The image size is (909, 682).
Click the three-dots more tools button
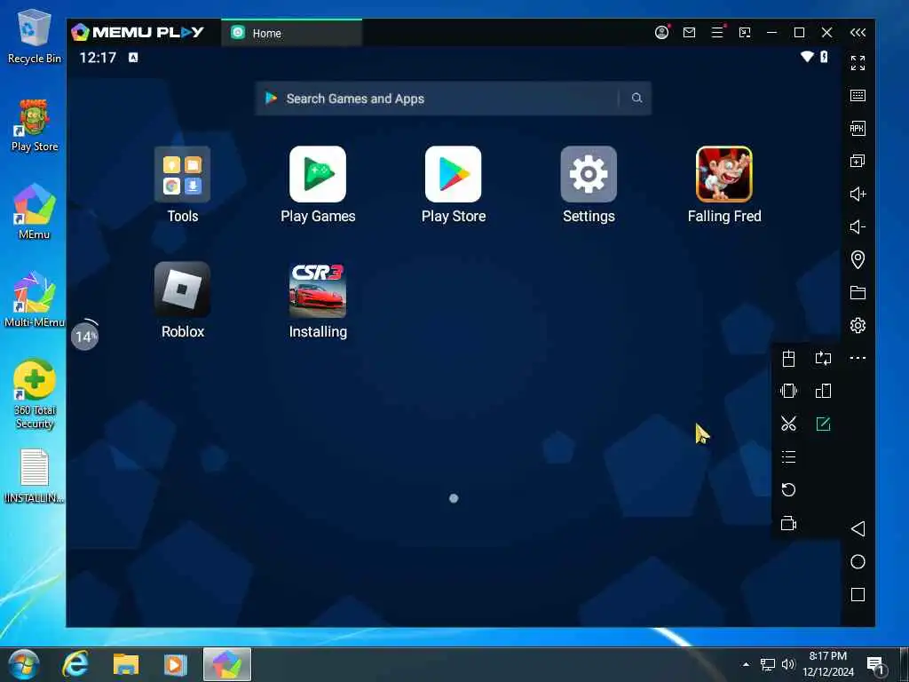[x=858, y=358]
